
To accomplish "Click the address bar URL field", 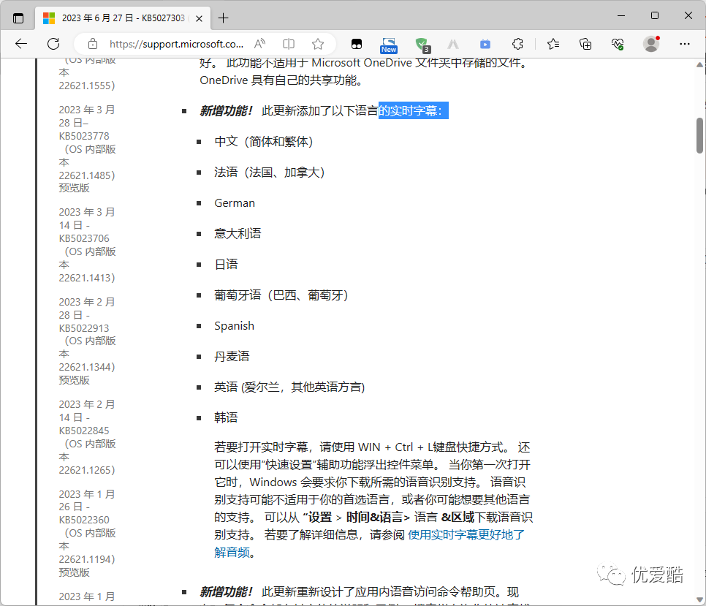I will tap(175, 44).
